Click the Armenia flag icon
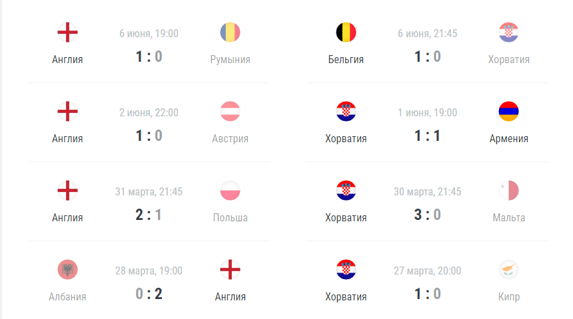Viewport: 573px width, 319px height. pyautogui.click(x=508, y=111)
